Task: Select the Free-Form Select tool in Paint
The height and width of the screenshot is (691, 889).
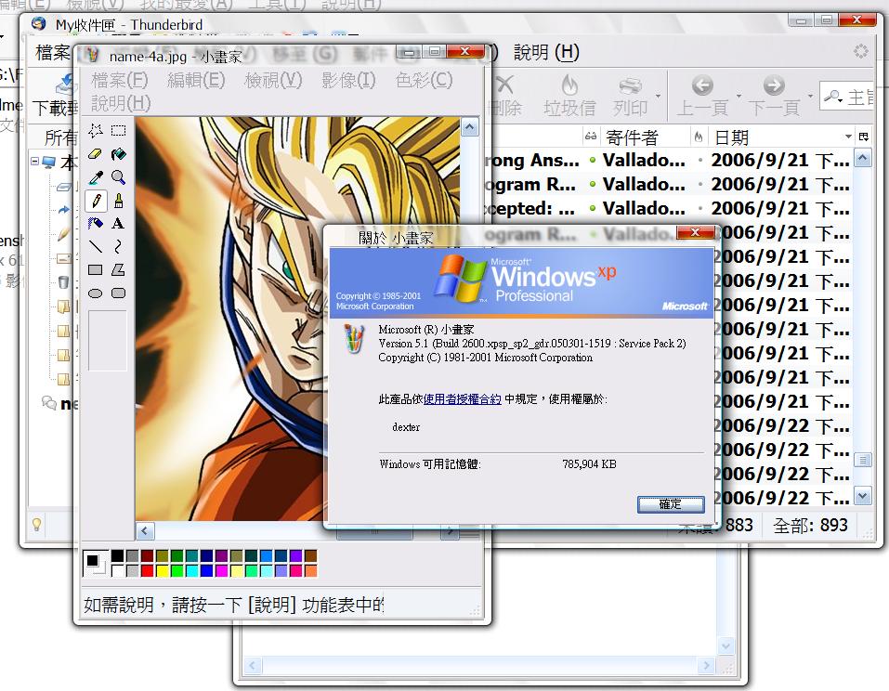Action: pos(96,131)
